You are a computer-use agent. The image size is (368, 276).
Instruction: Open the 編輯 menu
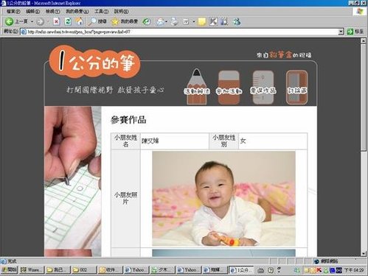[33, 12]
